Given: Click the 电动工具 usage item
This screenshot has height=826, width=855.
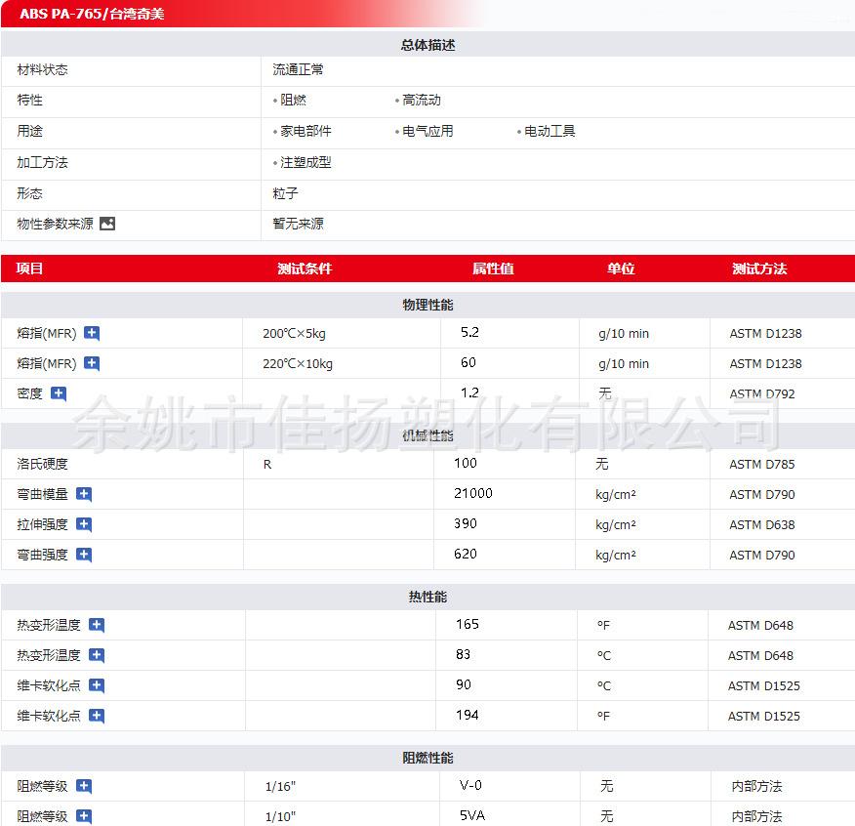Looking at the screenshot, I should (550, 132).
